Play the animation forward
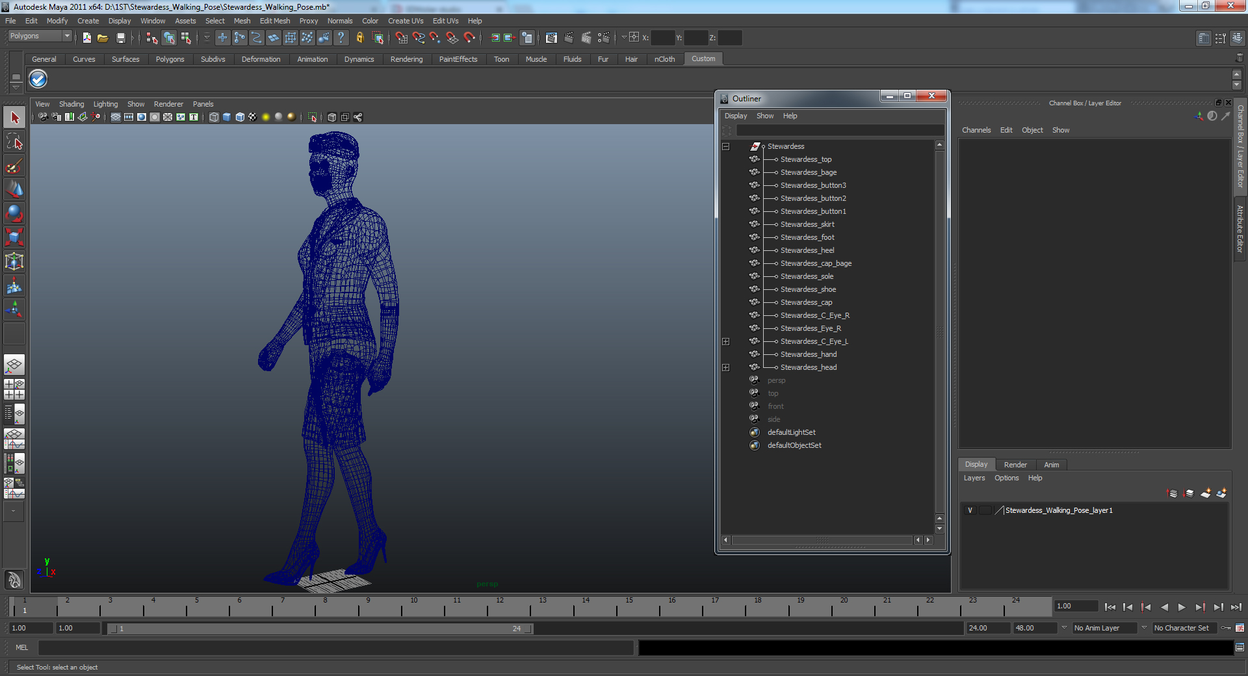The height and width of the screenshot is (676, 1248). tap(1182, 607)
